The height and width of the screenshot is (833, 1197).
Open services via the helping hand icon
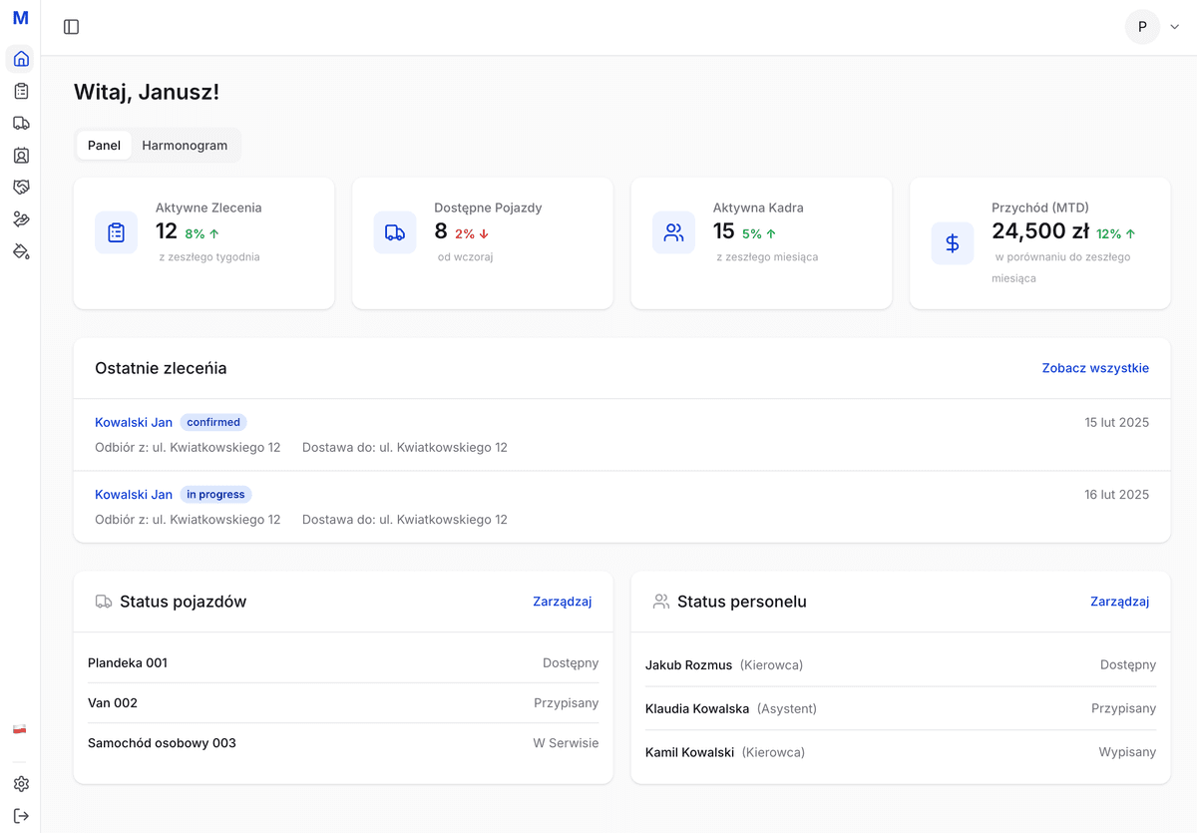coord(20,218)
